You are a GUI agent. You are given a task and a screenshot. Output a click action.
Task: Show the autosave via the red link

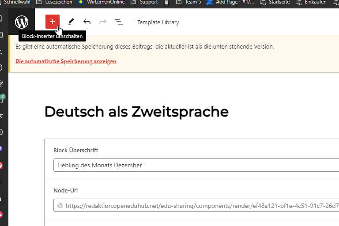click(66, 61)
